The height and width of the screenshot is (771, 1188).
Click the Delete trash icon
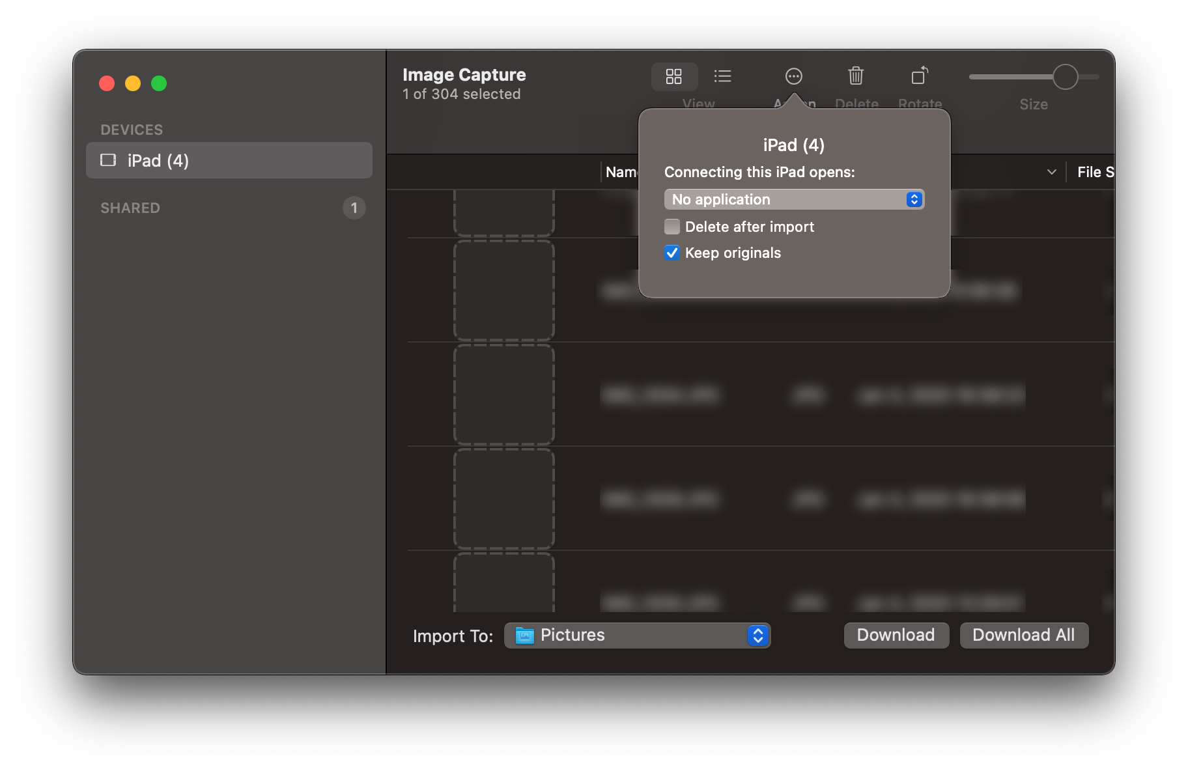click(856, 76)
